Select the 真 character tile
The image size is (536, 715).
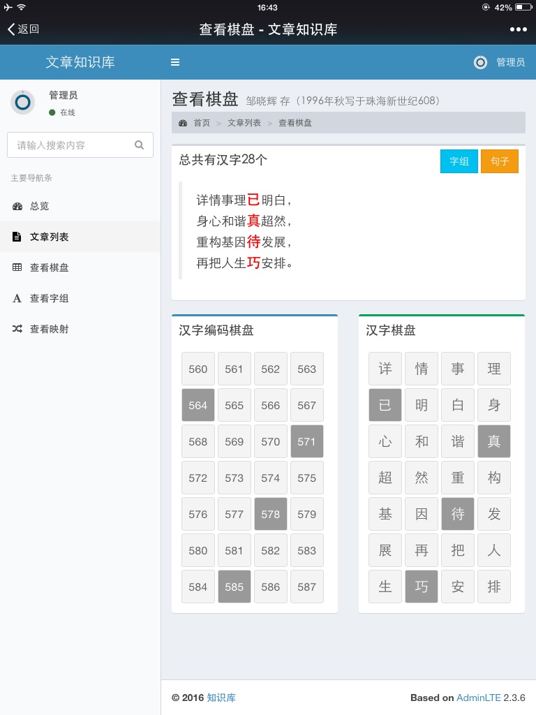[x=494, y=441]
